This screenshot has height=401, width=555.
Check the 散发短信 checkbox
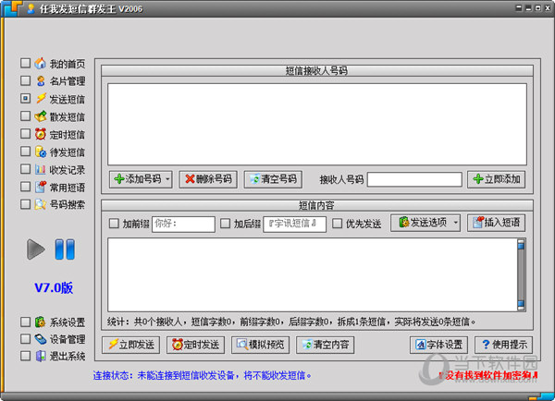tap(25, 116)
